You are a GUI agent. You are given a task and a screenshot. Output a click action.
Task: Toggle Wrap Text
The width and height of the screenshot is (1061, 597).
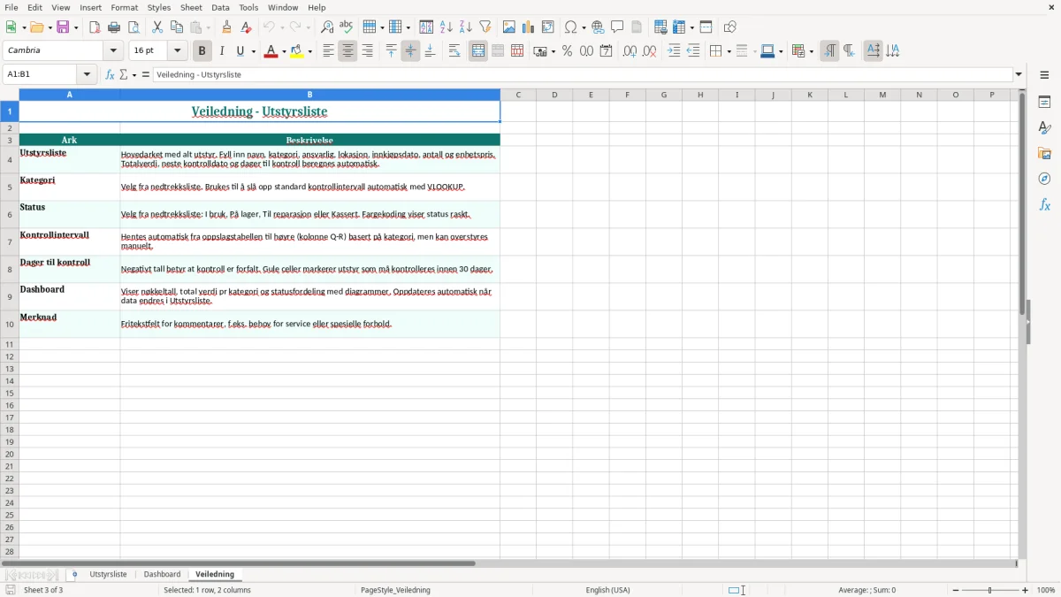[x=454, y=51]
